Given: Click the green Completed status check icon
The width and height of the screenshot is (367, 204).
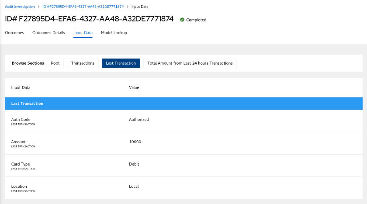Looking at the screenshot, I should pyautogui.click(x=182, y=20).
